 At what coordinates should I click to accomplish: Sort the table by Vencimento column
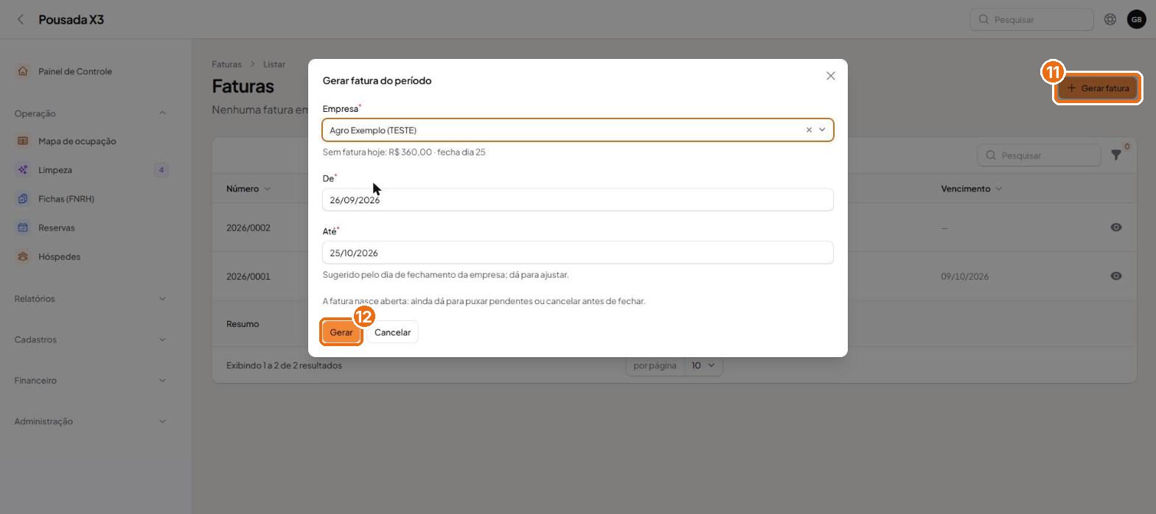pyautogui.click(x=972, y=189)
